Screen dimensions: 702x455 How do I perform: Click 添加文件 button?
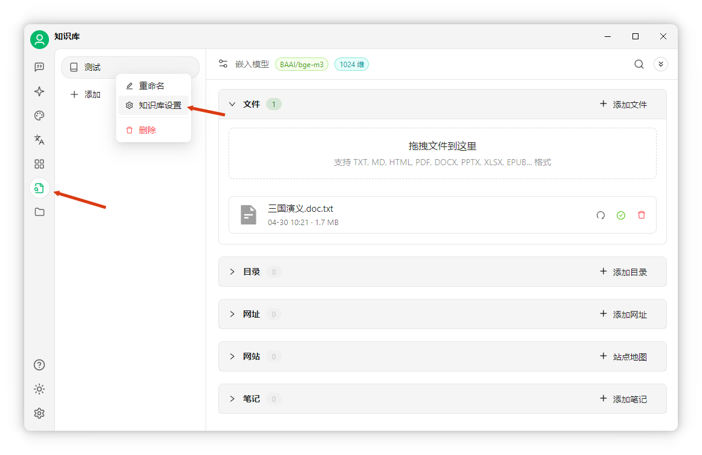(623, 104)
